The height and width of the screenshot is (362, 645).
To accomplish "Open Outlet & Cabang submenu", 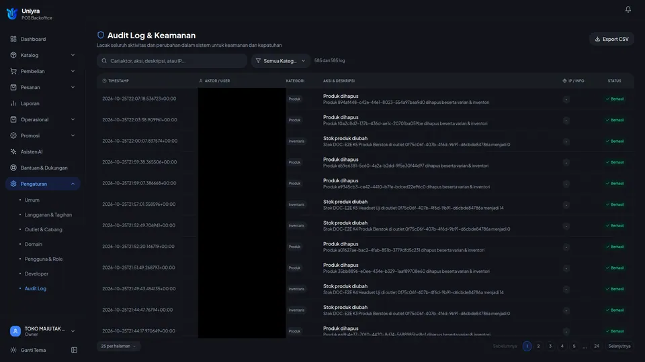I will click(x=43, y=229).
